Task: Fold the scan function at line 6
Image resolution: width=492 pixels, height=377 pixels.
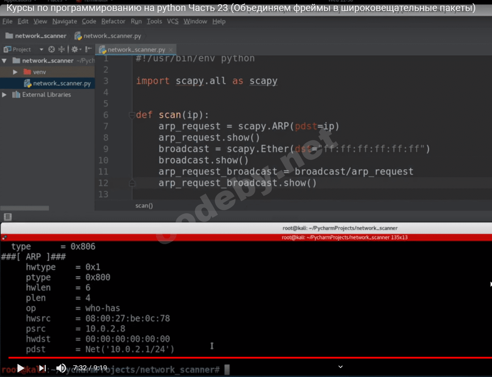Action: (132, 115)
